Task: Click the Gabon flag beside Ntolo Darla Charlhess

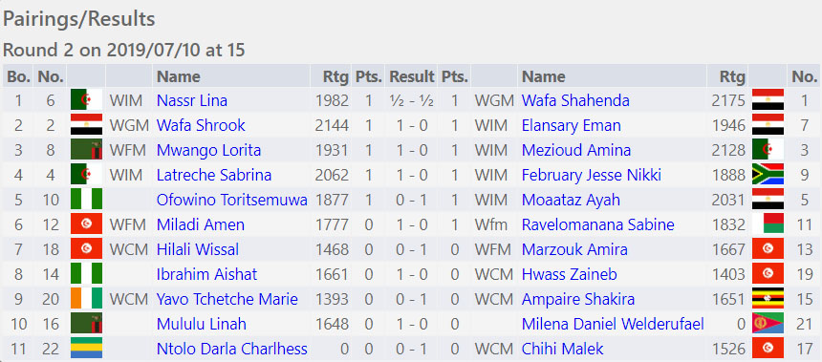Action: [86, 349]
